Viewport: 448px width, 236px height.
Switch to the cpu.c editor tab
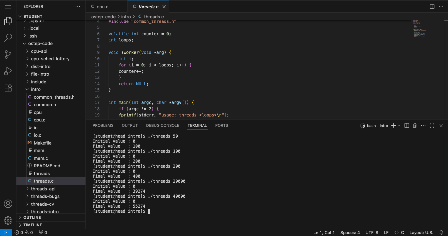pyautogui.click(x=102, y=7)
